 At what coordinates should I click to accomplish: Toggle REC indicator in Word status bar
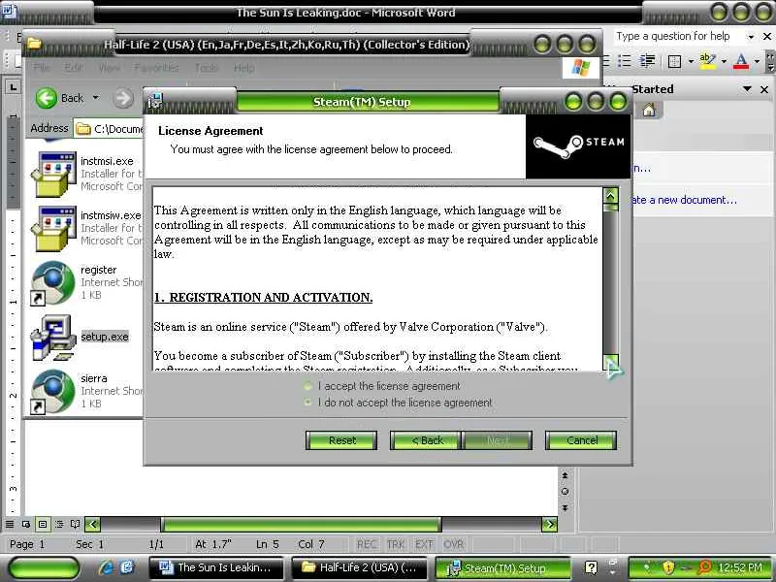tap(367, 544)
